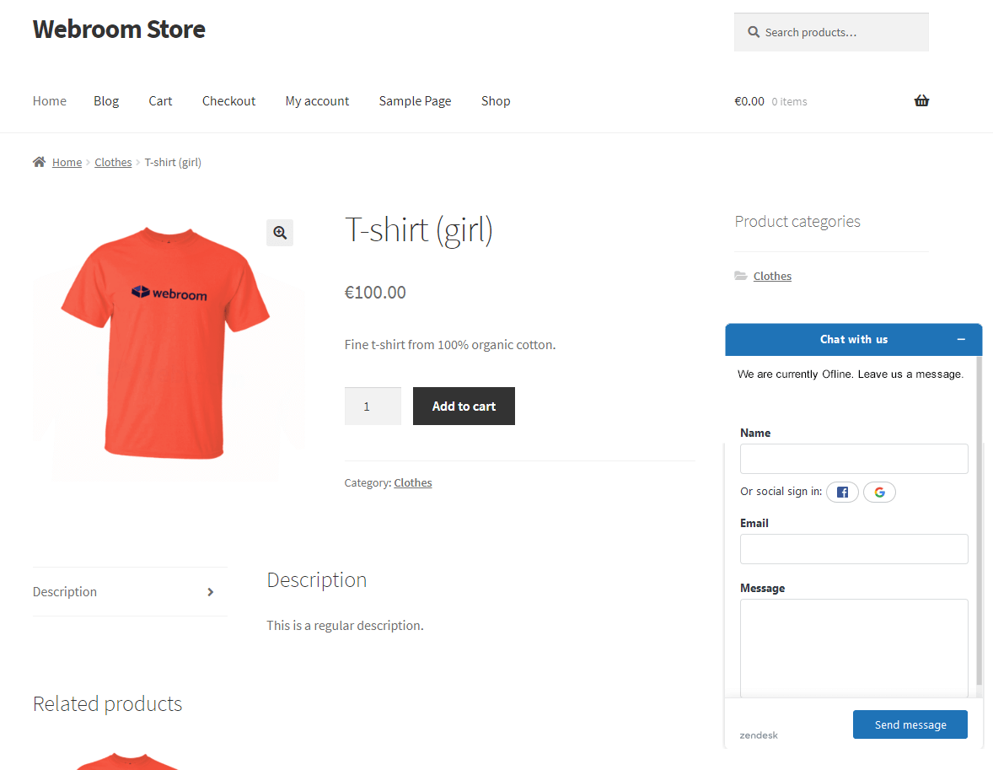Screen dimensions: 993x770
Task: Open the Home menu item
Action: click(x=50, y=100)
